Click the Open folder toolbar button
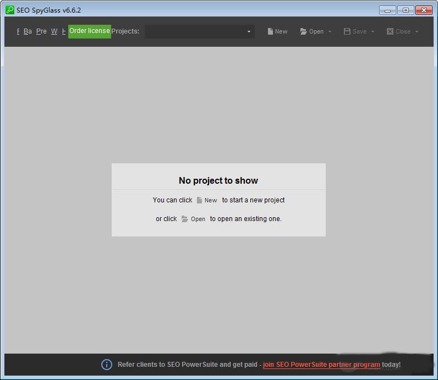438x380 pixels. 312,31
